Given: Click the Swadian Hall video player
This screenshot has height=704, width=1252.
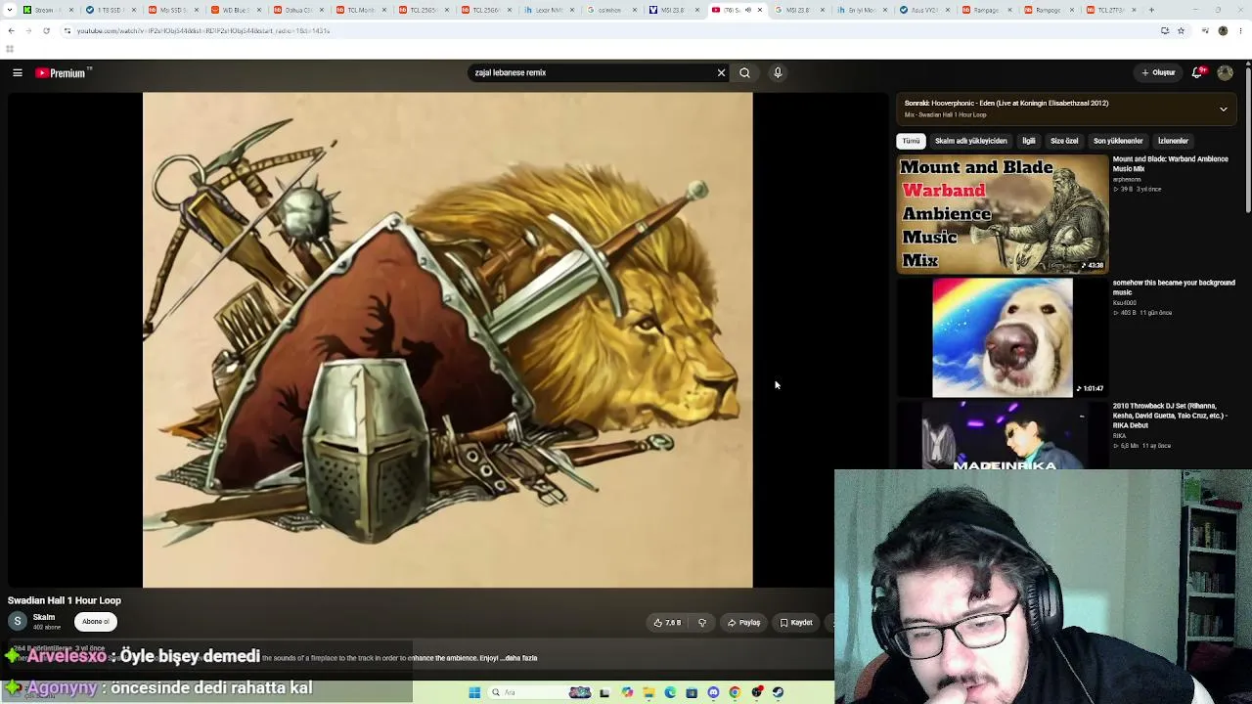Looking at the screenshot, I should 448,340.
